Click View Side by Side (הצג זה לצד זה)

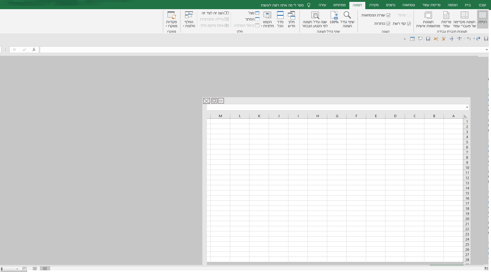[x=215, y=13]
